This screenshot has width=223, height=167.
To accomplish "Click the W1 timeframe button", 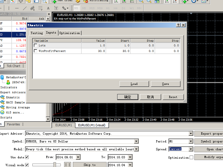I will [131, 8].
